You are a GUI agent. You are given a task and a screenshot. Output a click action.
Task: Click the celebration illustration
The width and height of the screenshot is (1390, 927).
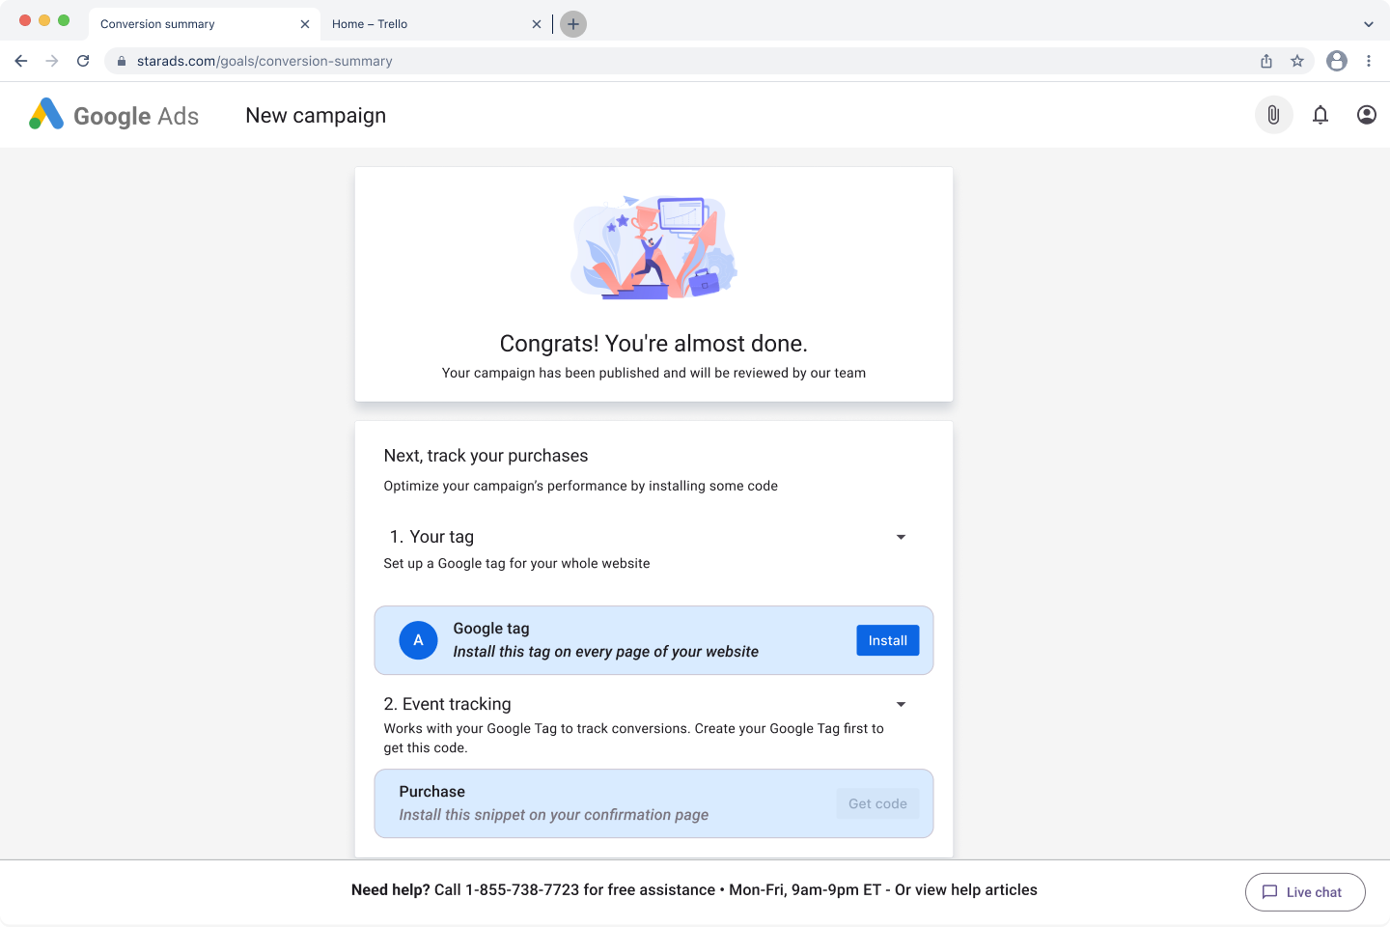coord(654,247)
